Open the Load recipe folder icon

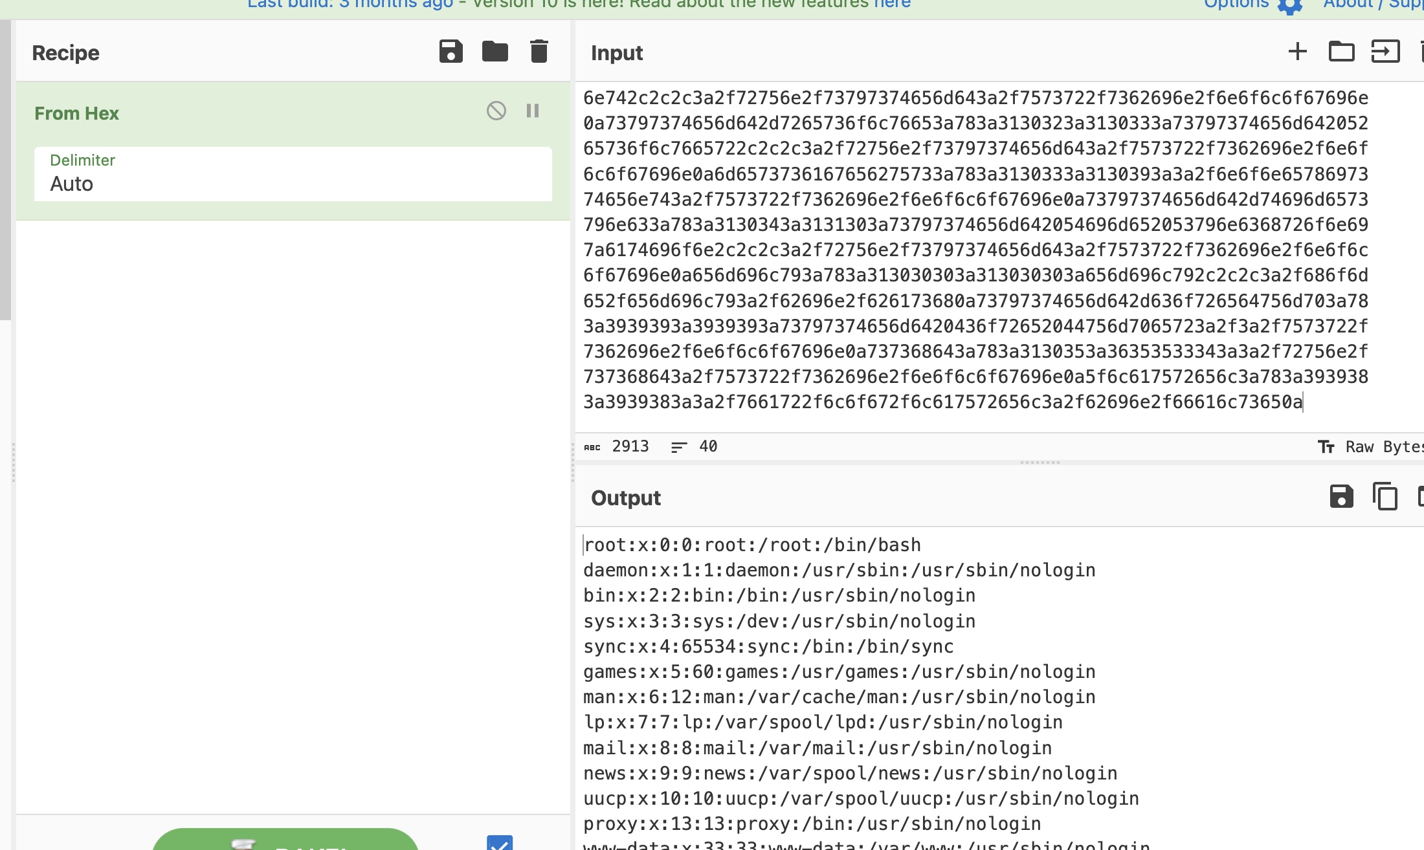click(x=495, y=52)
